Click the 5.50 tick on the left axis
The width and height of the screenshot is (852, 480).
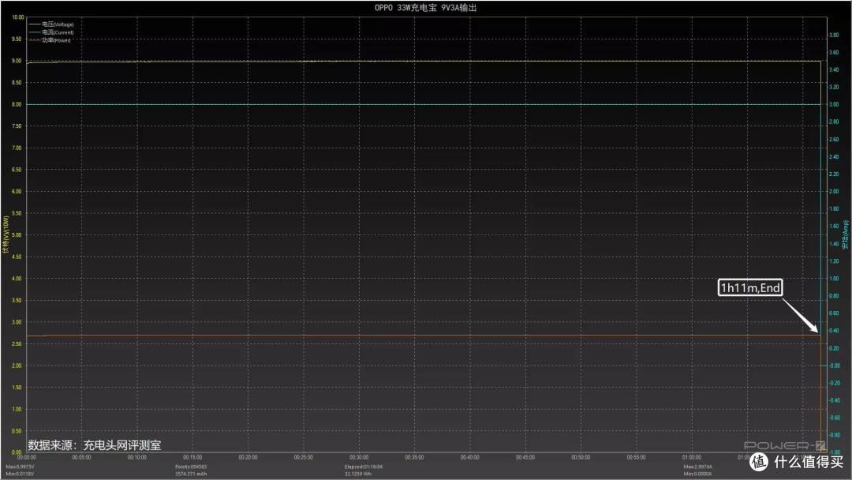[x=17, y=213]
